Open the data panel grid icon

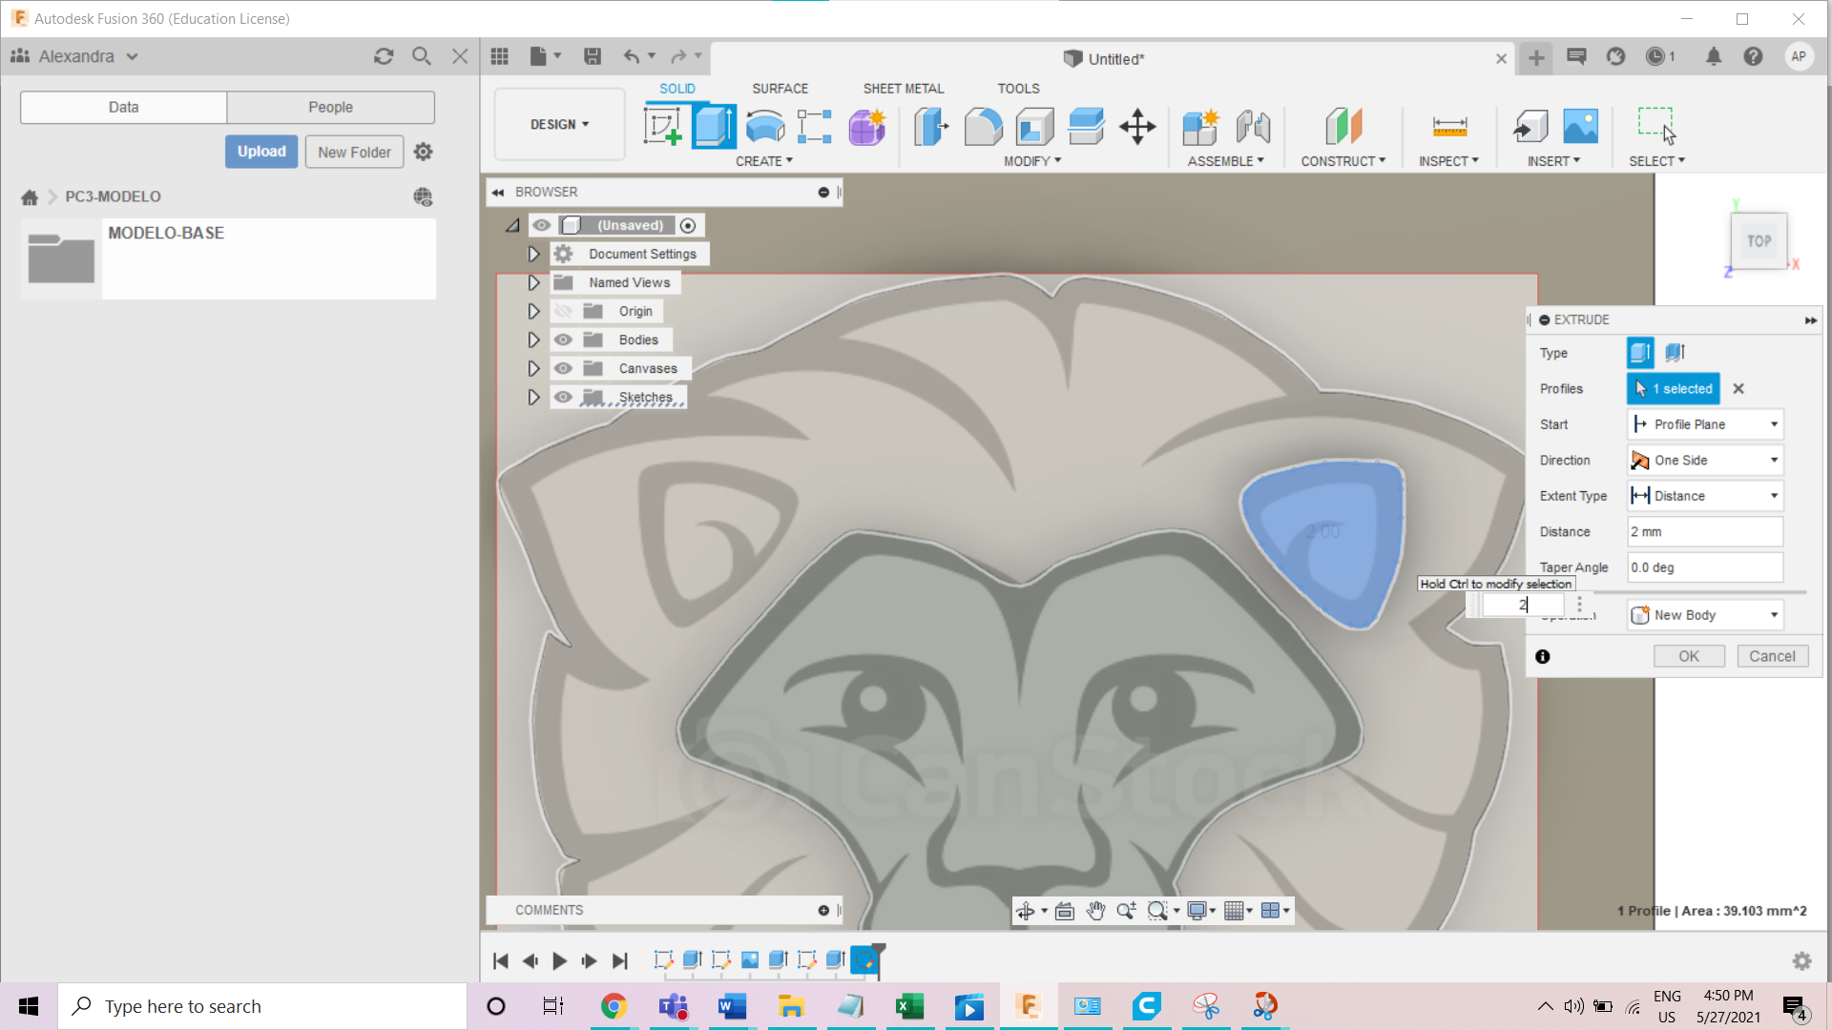tap(500, 56)
